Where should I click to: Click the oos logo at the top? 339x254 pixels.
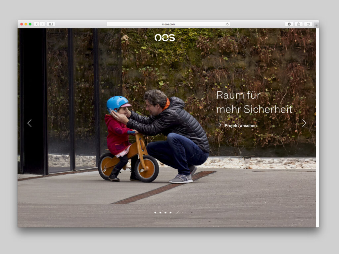click(165, 38)
